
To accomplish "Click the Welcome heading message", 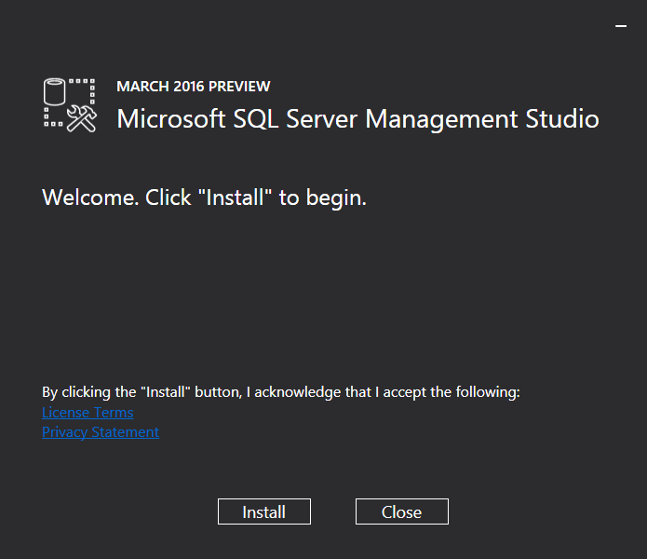I will pyautogui.click(x=204, y=198).
